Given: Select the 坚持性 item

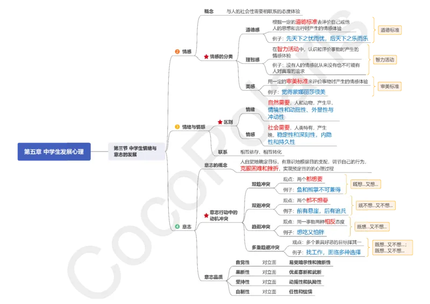Looking at the screenshot, I should 242,282.
